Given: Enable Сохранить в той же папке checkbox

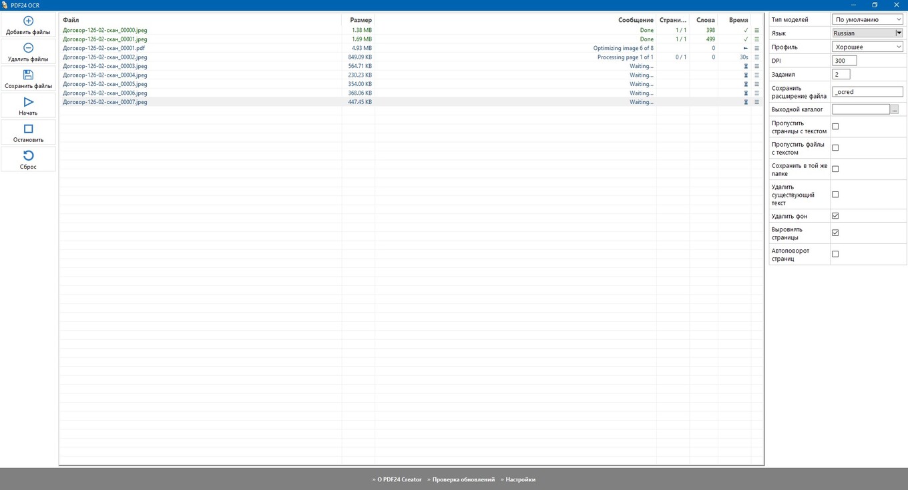Looking at the screenshot, I should coord(835,169).
